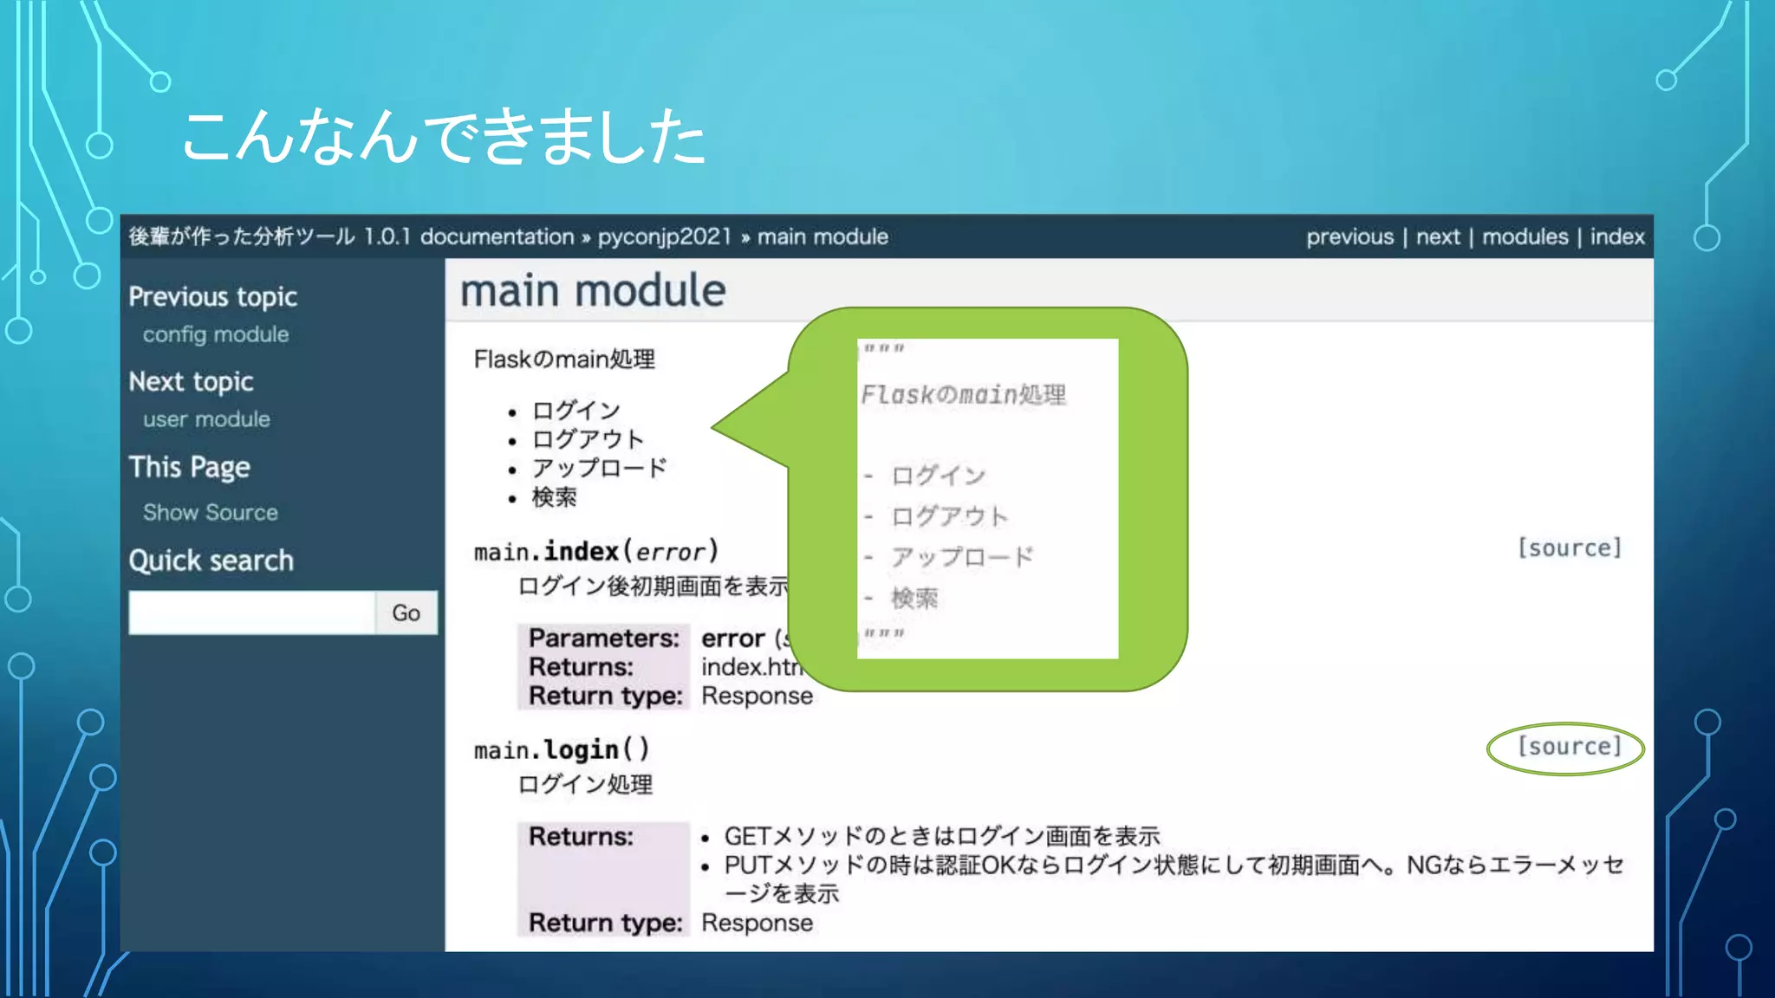Click the 'Previous topic' sidebar heading
Screen dimensions: 1775x998
(212, 297)
